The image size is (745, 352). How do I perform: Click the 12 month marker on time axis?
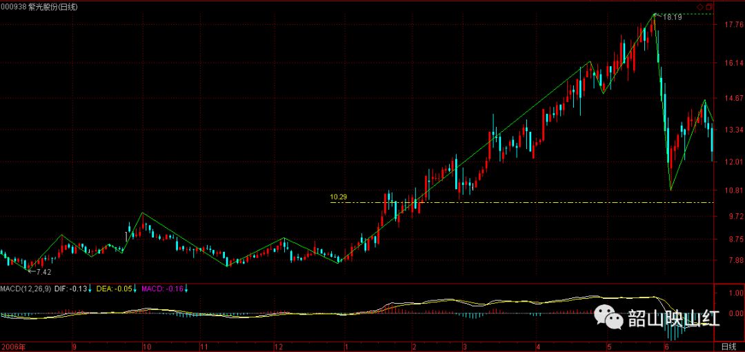tap(279, 346)
